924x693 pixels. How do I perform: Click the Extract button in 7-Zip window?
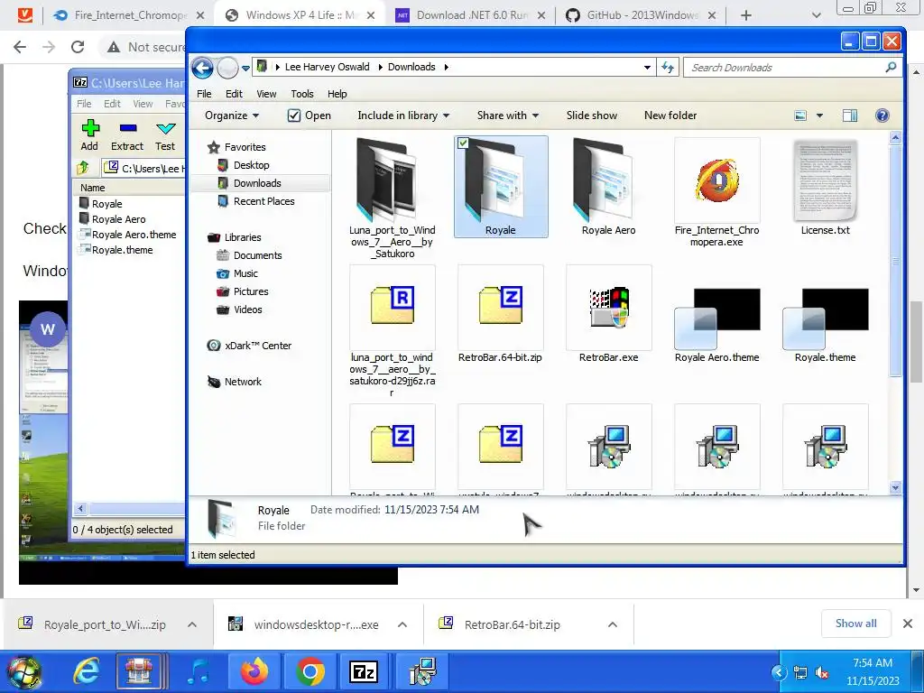click(127, 135)
